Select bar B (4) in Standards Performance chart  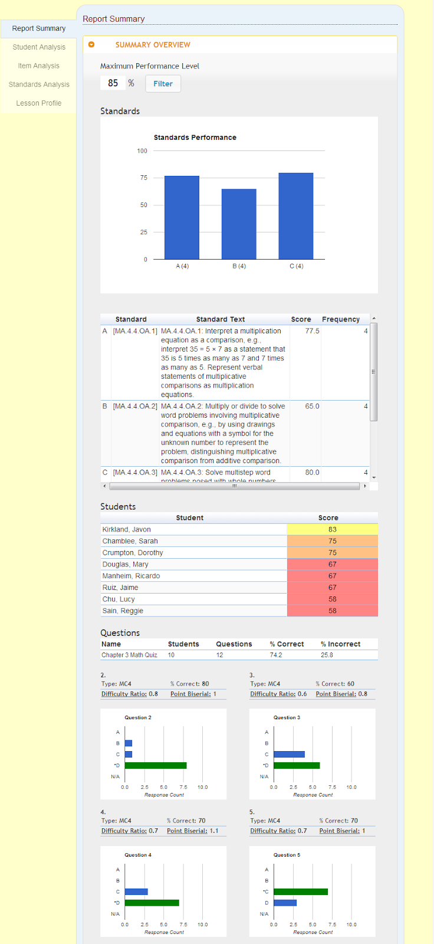click(x=239, y=224)
